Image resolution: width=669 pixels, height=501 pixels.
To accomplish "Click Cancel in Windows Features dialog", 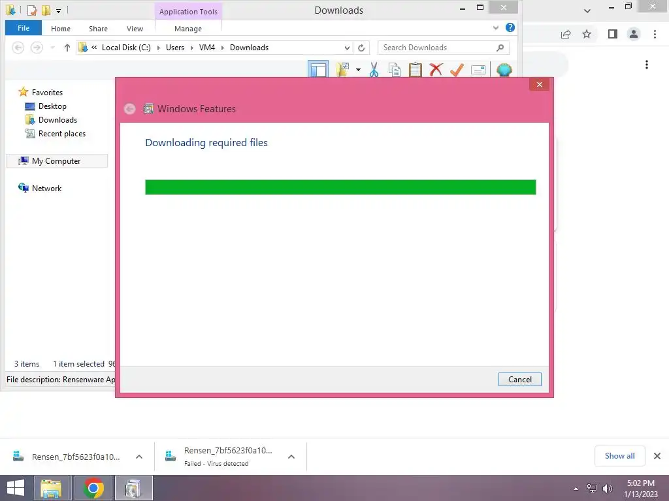I will (519, 380).
